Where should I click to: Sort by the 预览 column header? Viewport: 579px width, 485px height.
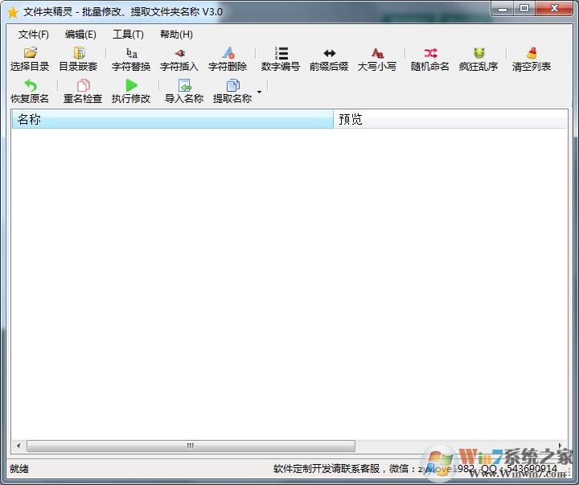(450, 119)
